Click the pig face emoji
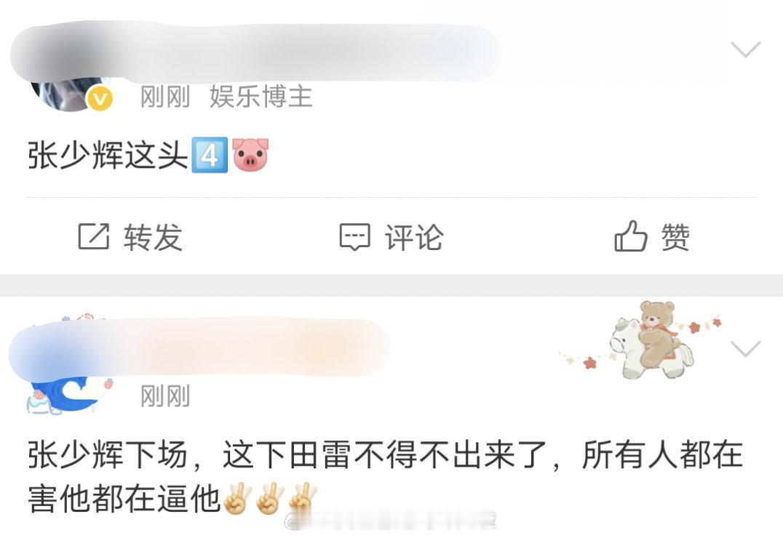This screenshot has height=538, width=783. [250, 155]
